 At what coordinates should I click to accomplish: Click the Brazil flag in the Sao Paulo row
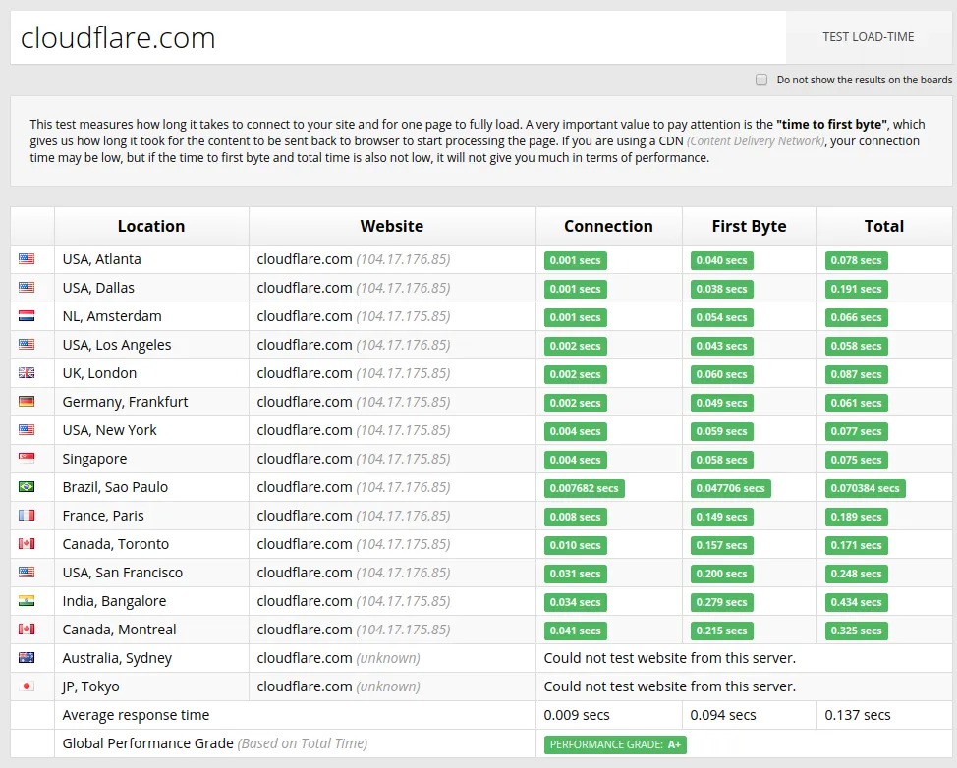(x=27, y=487)
